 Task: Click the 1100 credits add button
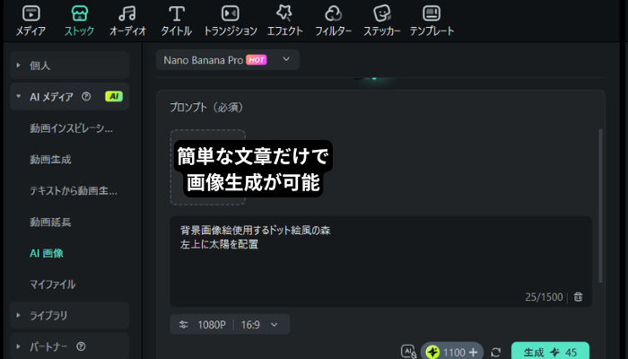(x=472, y=352)
